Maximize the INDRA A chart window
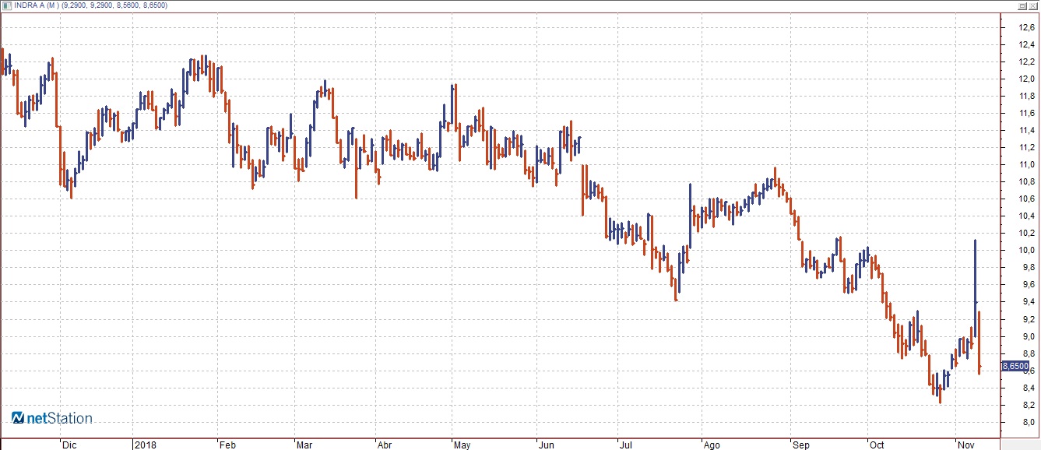The image size is (1041, 450). click(1022, 5)
